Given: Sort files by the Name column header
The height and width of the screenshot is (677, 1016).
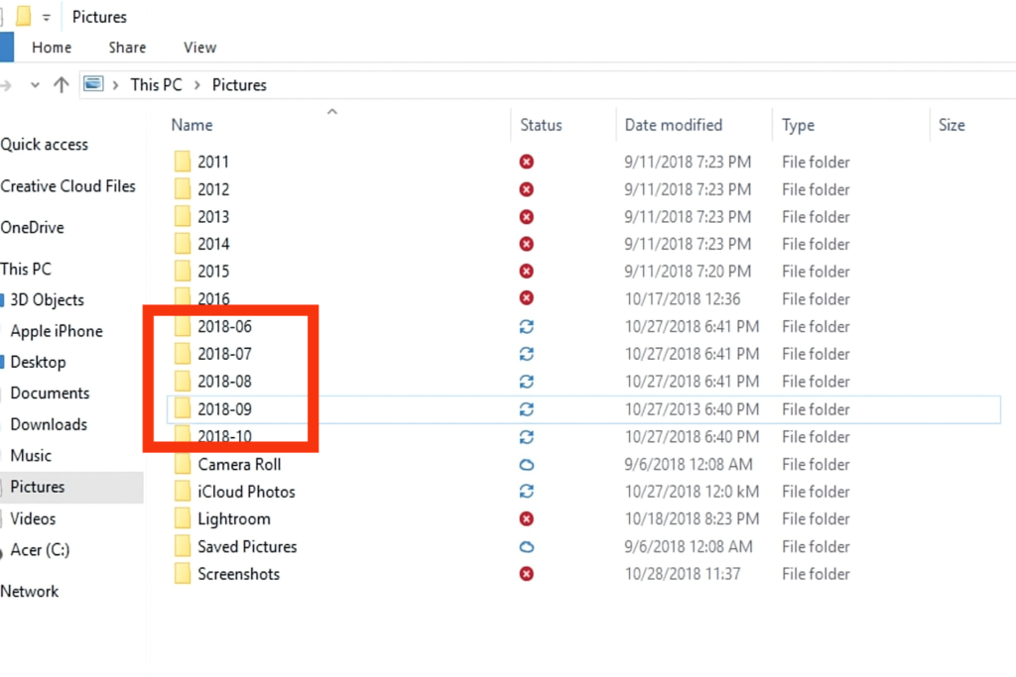Looking at the screenshot, I should 192,125.
